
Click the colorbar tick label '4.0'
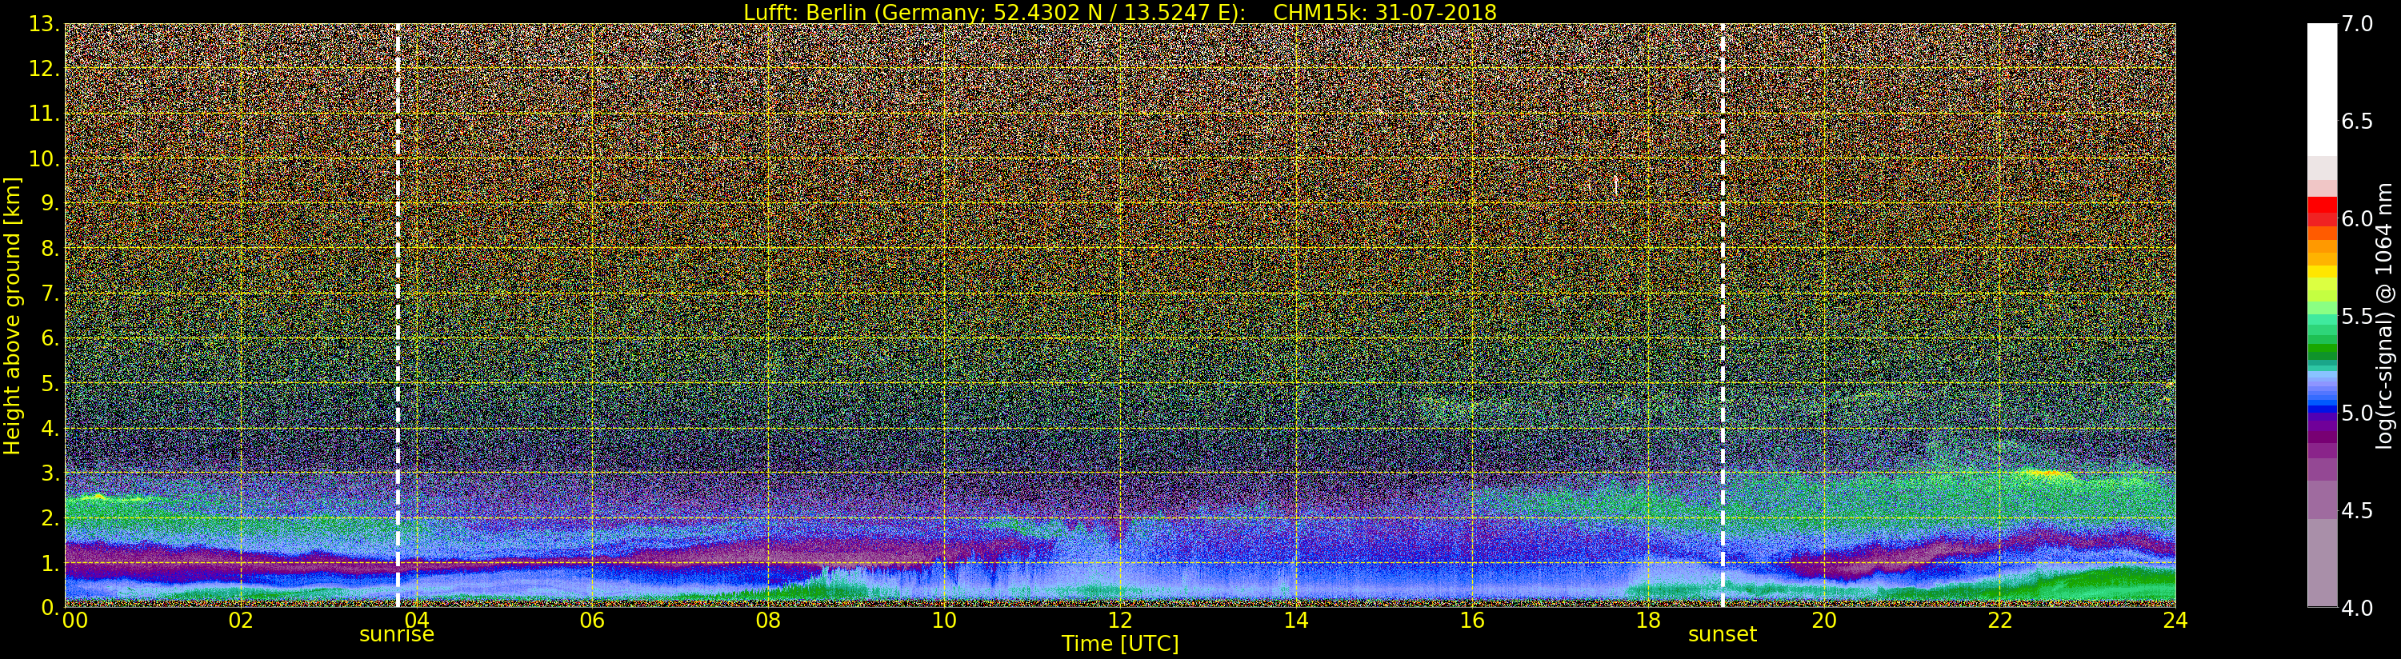click(x=2357, y=608)
